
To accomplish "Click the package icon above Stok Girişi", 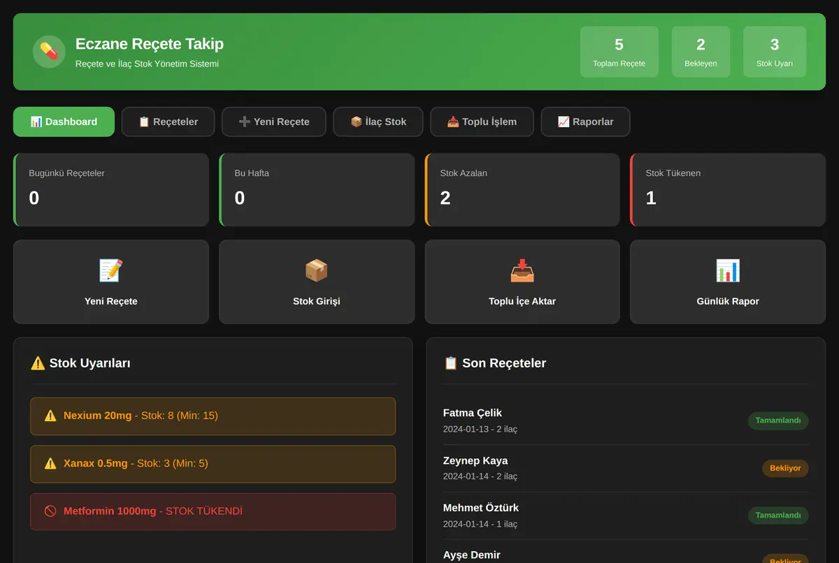I will pyautogui.click(x=317, y=270).
